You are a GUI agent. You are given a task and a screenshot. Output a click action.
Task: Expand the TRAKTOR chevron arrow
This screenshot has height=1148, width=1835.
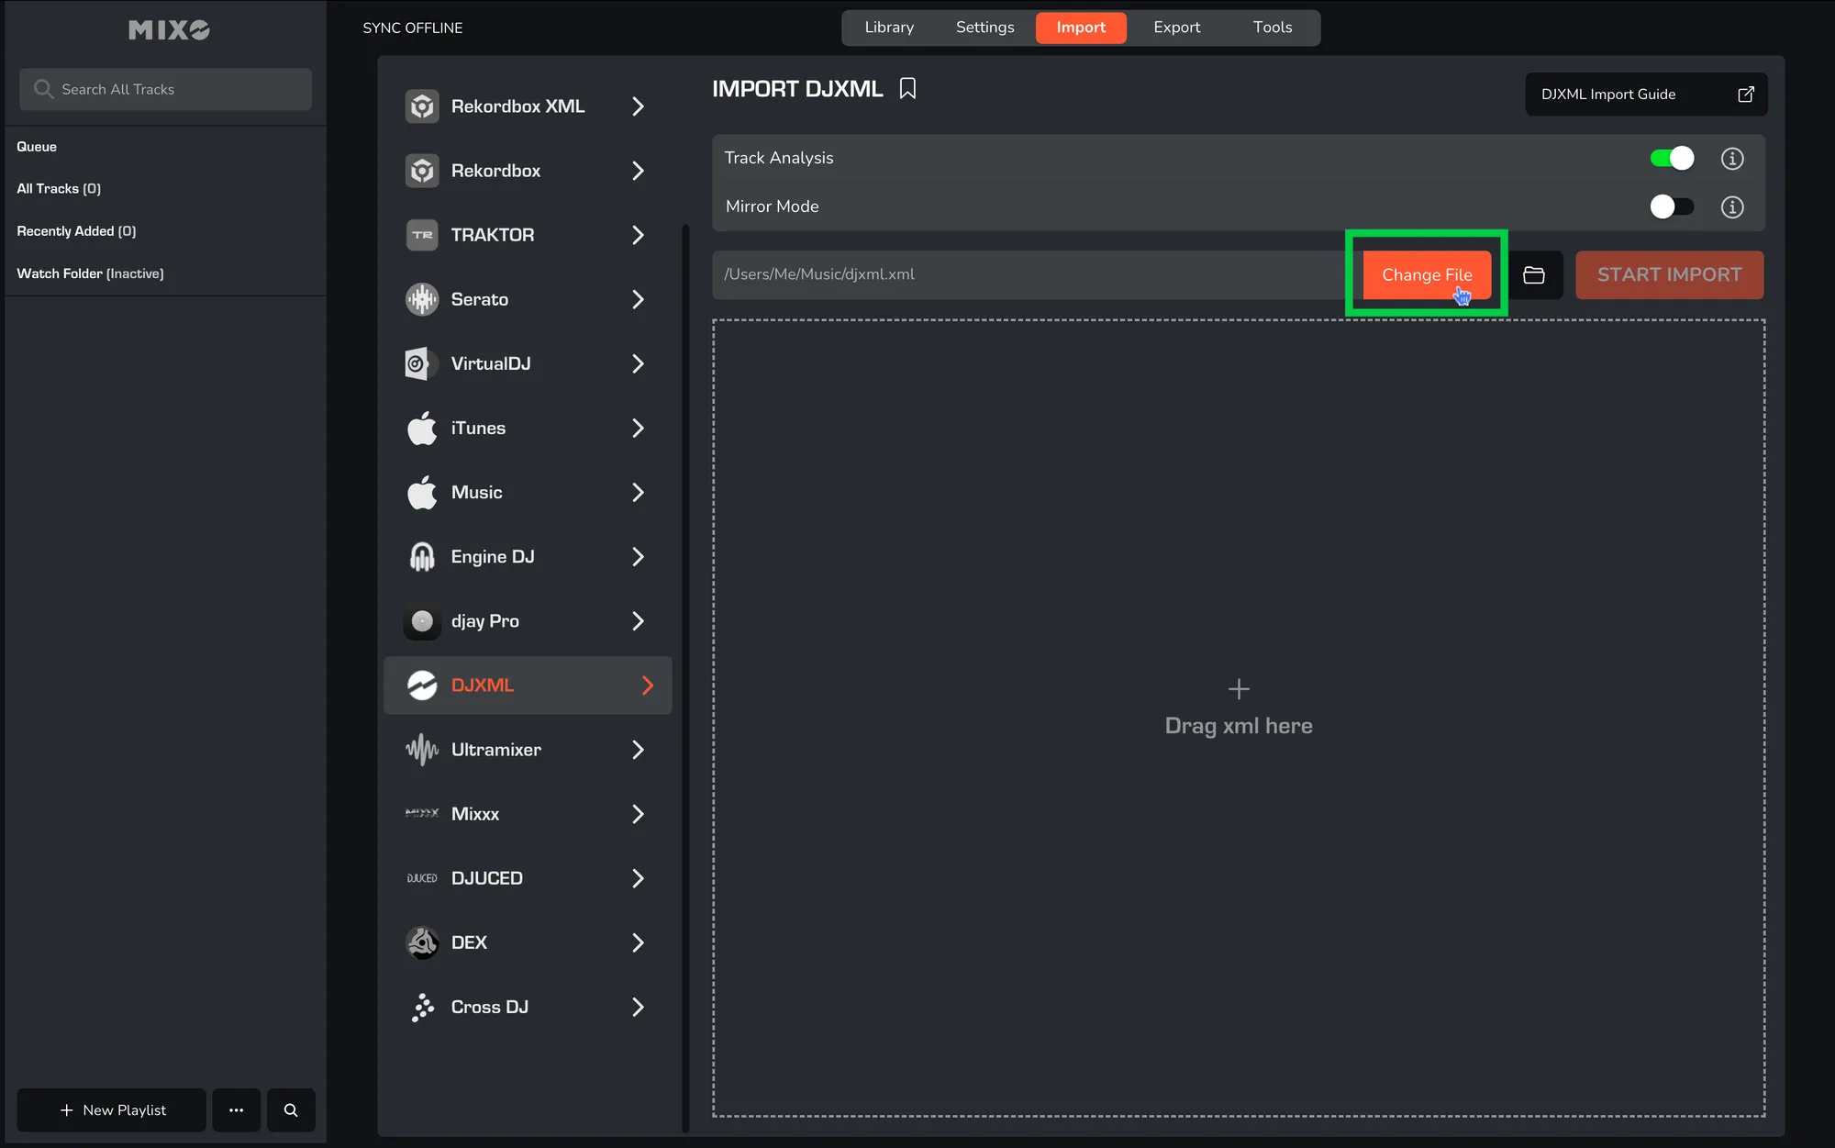(x=638, y=235)
